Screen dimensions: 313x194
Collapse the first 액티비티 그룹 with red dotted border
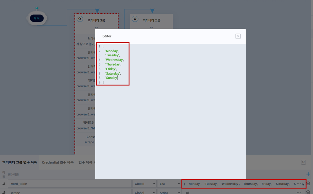(80, 19)
